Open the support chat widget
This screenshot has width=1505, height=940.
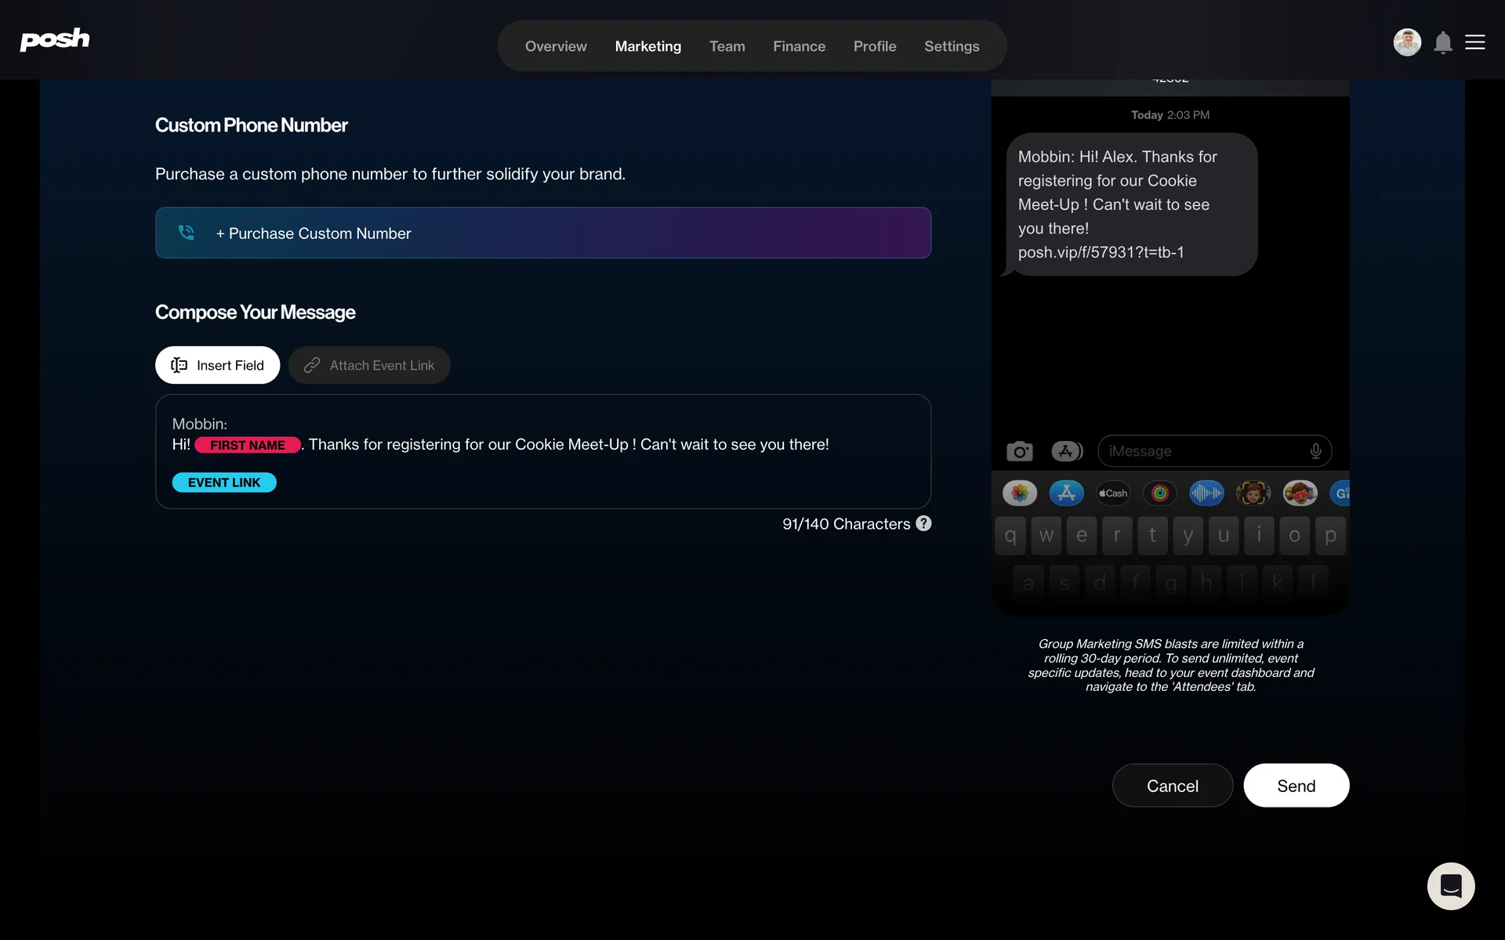click(x=1450, y=886)
